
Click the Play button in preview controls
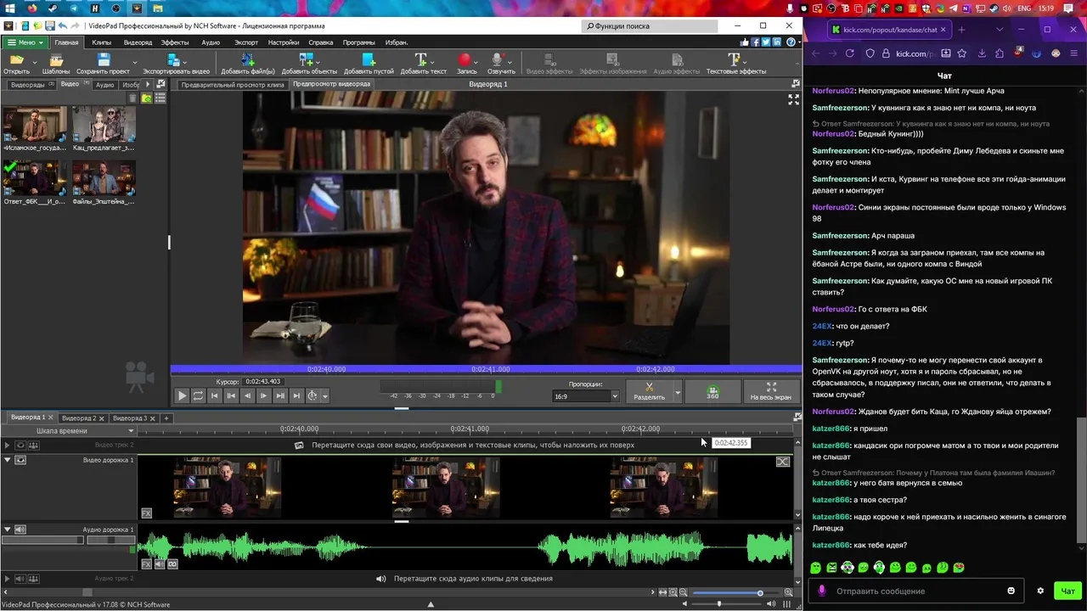(x=182, y=395)
